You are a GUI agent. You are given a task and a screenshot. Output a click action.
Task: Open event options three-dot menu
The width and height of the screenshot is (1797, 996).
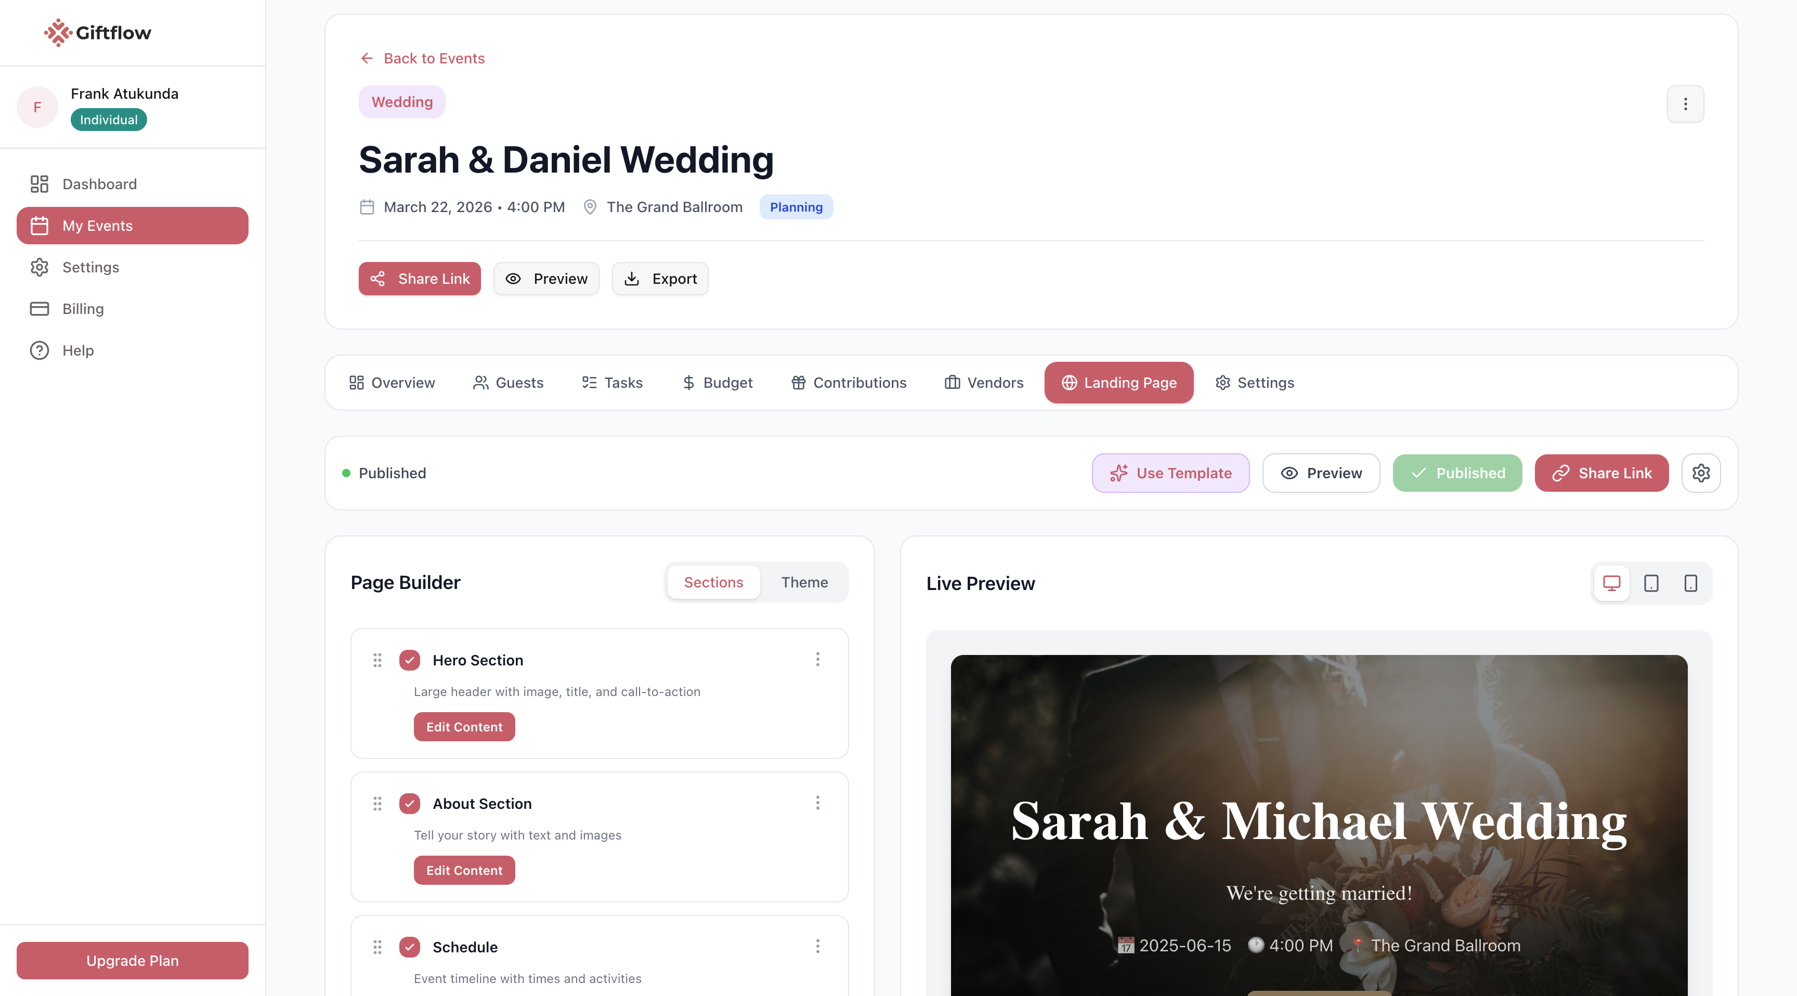coord(1685,104)
